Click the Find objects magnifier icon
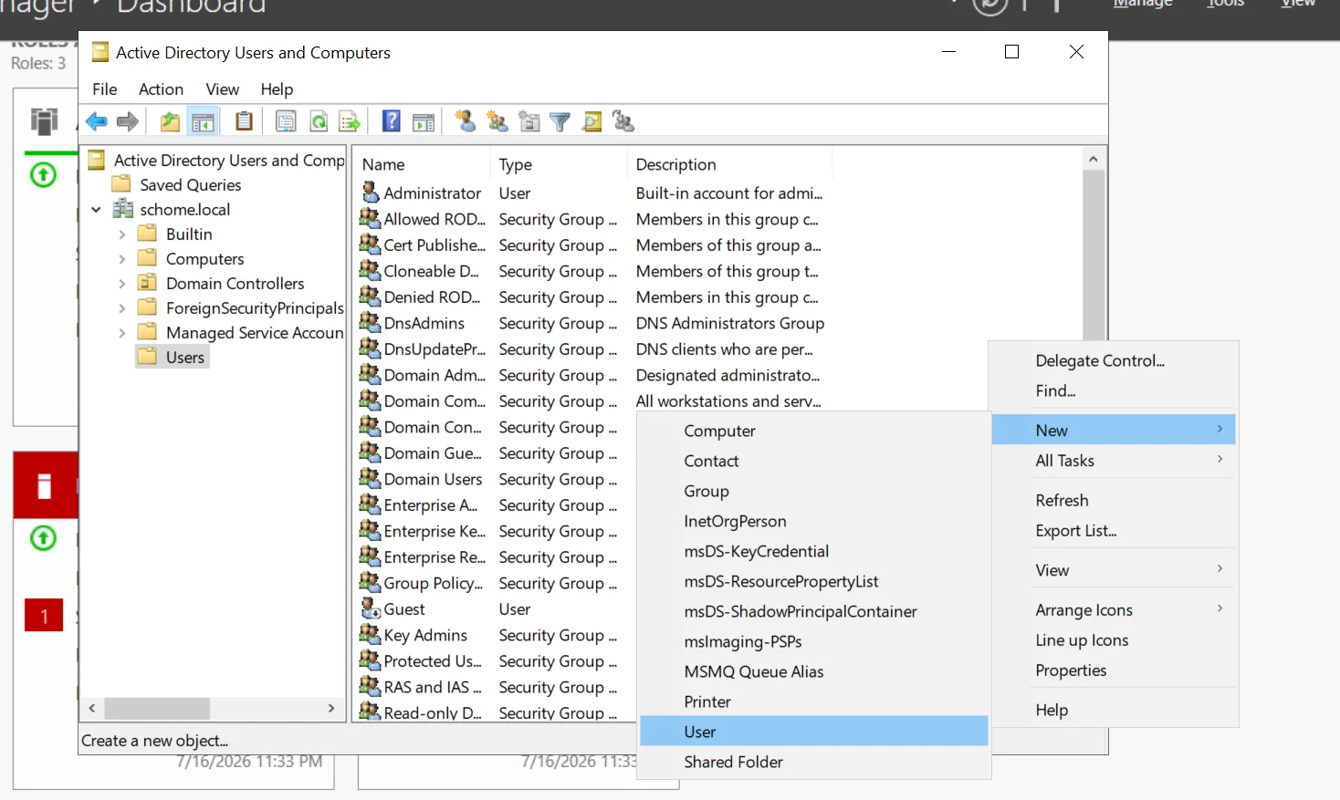 592,121
